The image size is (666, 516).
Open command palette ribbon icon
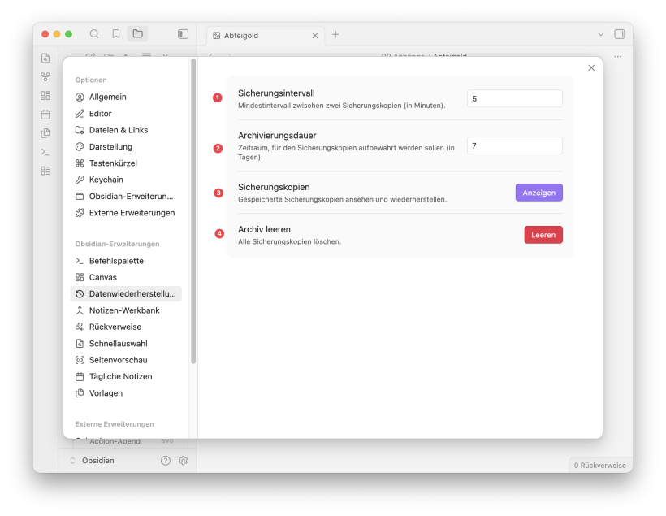pos(45,152)
